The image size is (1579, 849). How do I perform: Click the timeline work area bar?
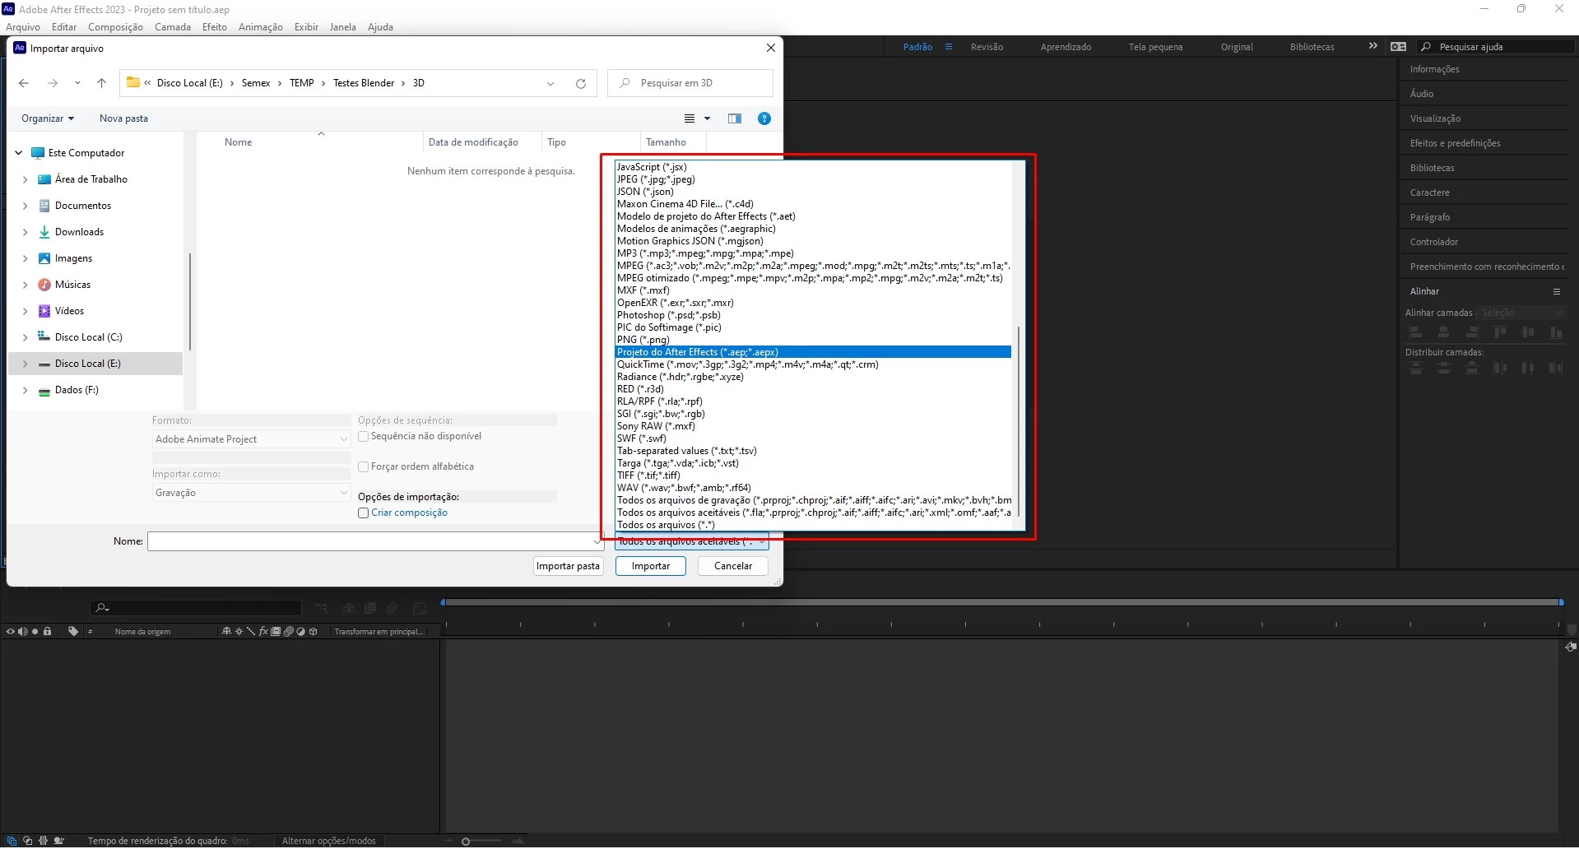[1002, 602]
